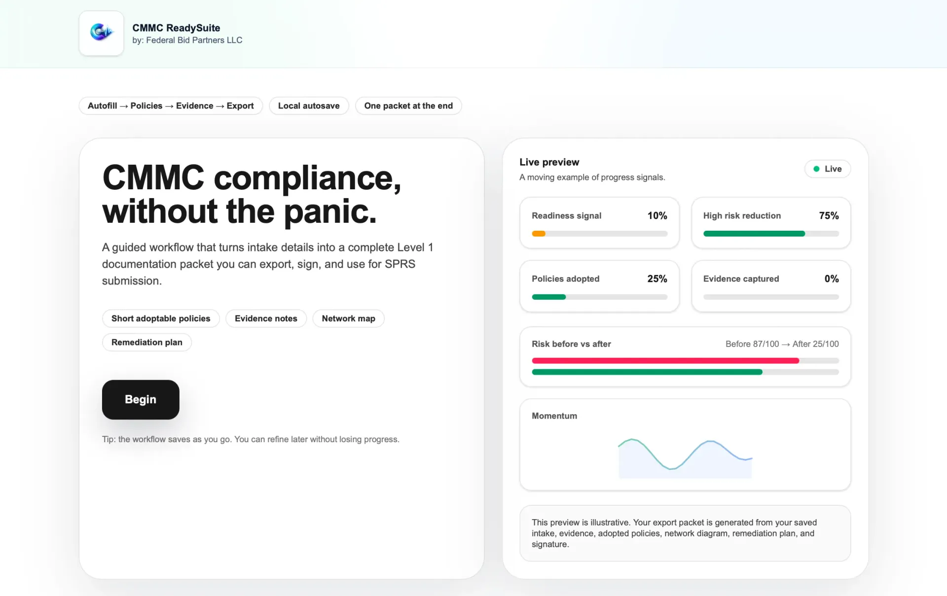947x596 pixels.
Task: Click the Begin button
Action: [140, 399]
